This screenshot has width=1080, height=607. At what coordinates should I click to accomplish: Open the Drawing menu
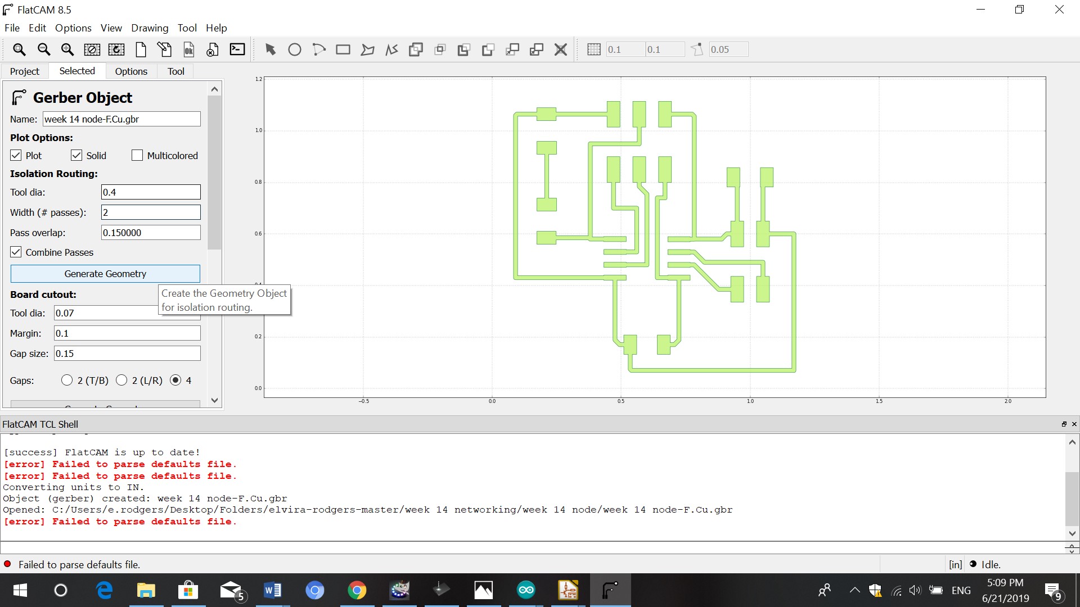point(150,28)
